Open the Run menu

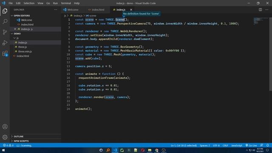[x=55, y=3]
